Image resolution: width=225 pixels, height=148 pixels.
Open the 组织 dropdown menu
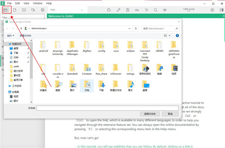10,36
